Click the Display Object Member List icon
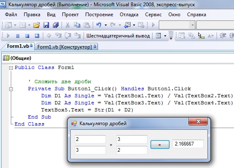The image size is (234, 168). [182, 36]
